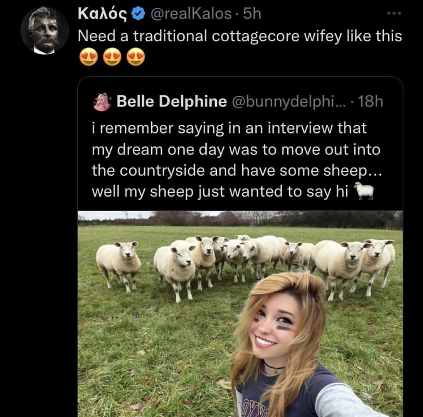
Task: Open the Καλός statue profile avatar
Action: [x=44, y=30]
